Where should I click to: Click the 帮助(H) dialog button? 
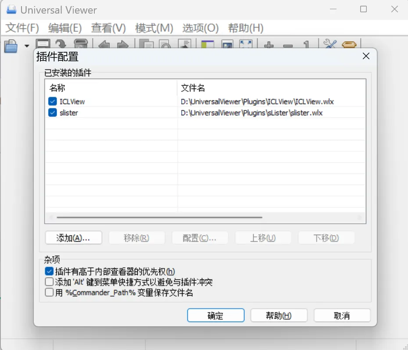279,315
